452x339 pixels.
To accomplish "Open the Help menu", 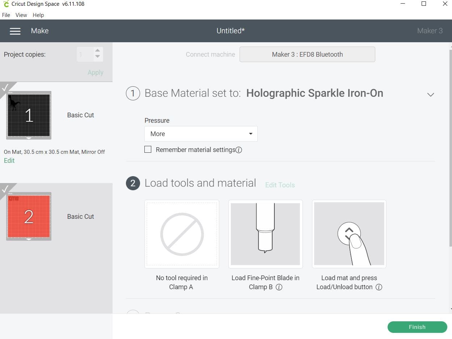I will coord(38,15).
